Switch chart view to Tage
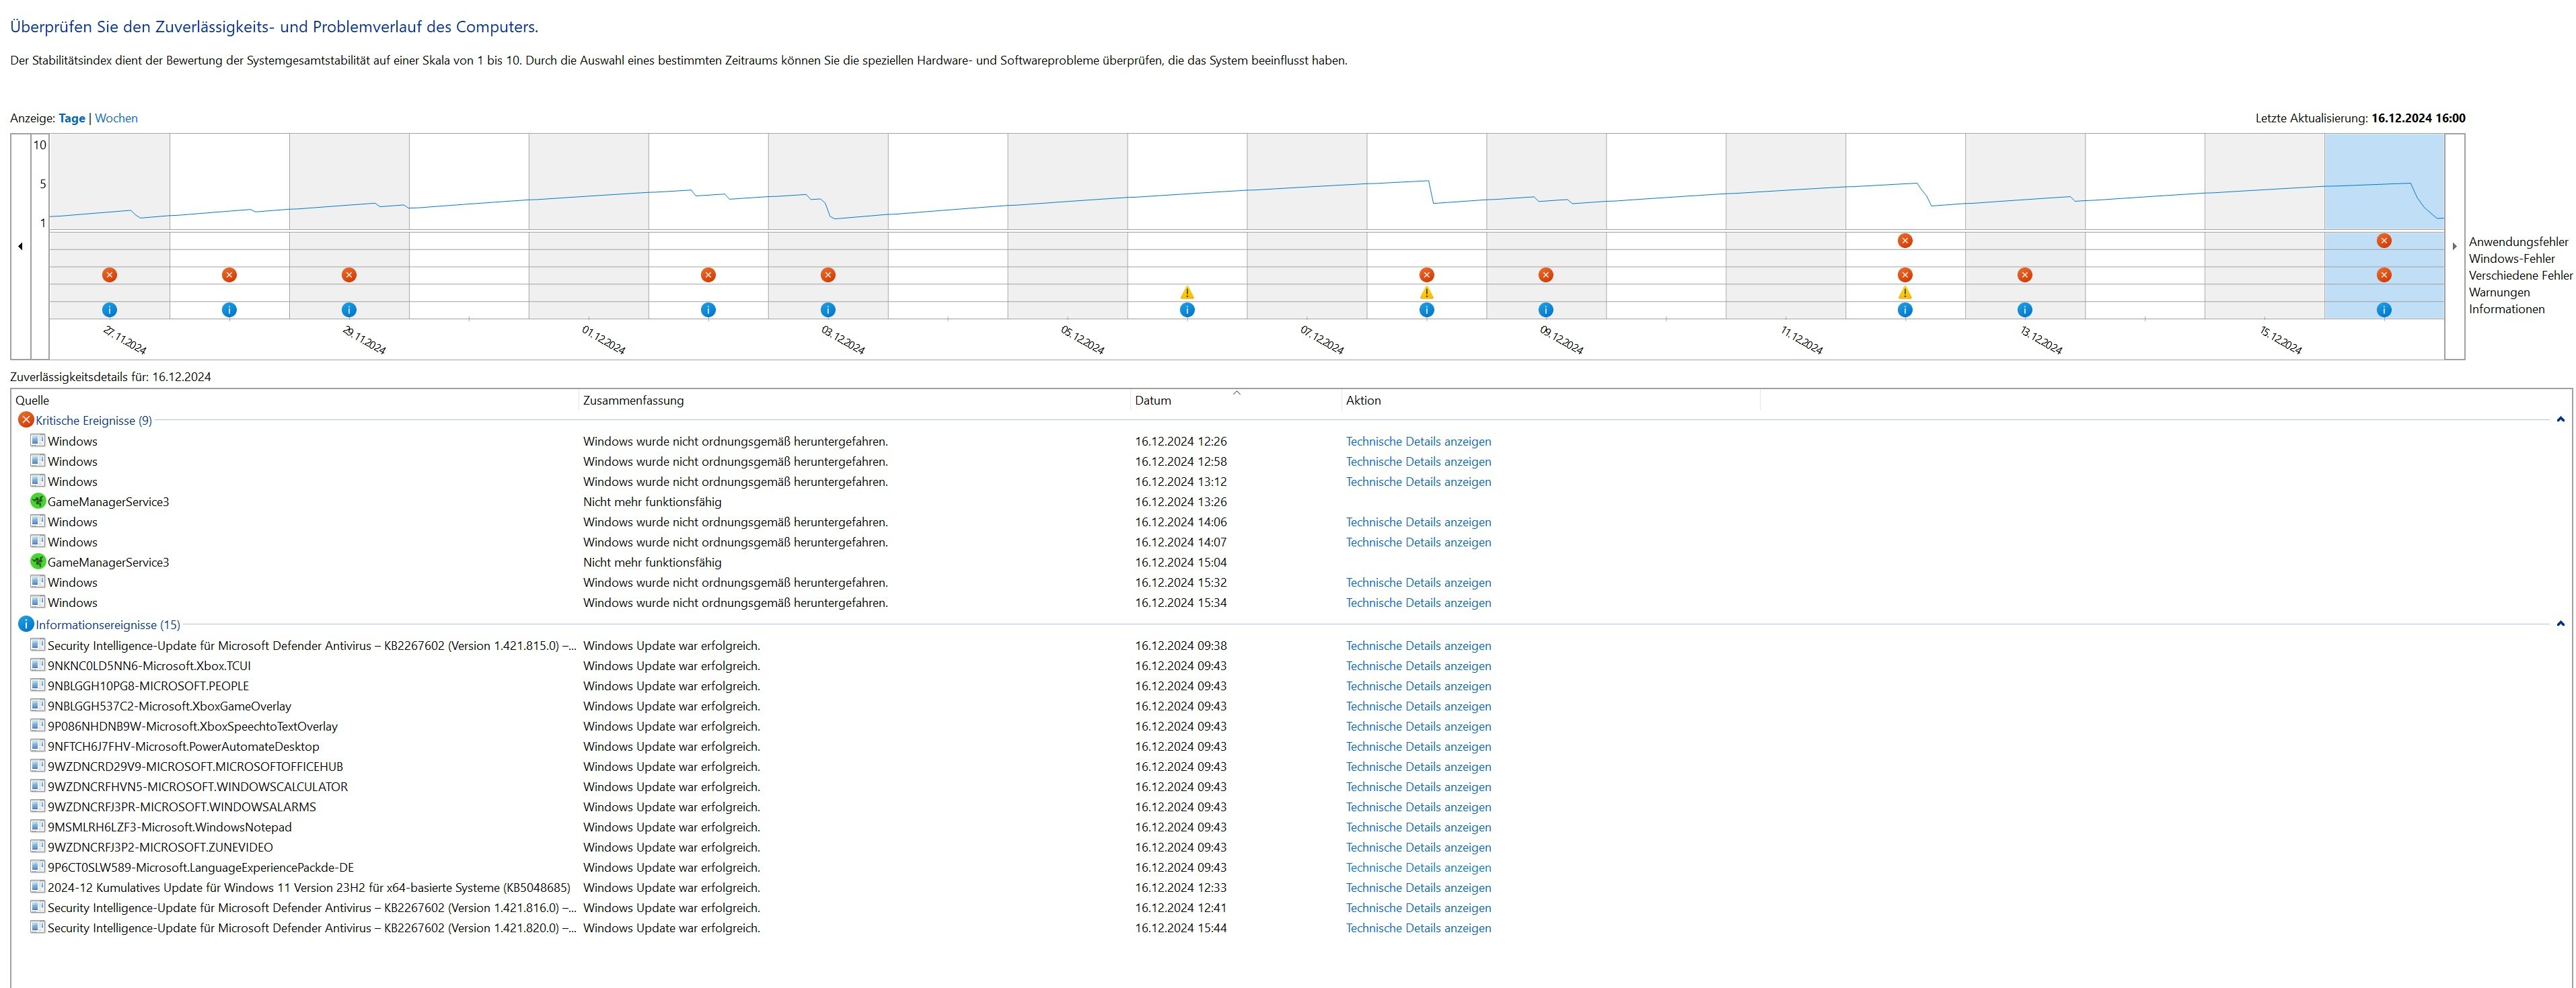This screenshot has height=988, width=2576. [x=72, y=118]
